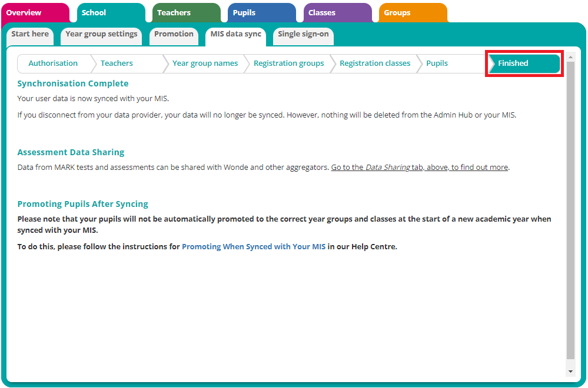Open Promoting When Synced with Your MIS link
Image resolution: width=588 pixels, height=388 pixels.
[x=254, y=247]
